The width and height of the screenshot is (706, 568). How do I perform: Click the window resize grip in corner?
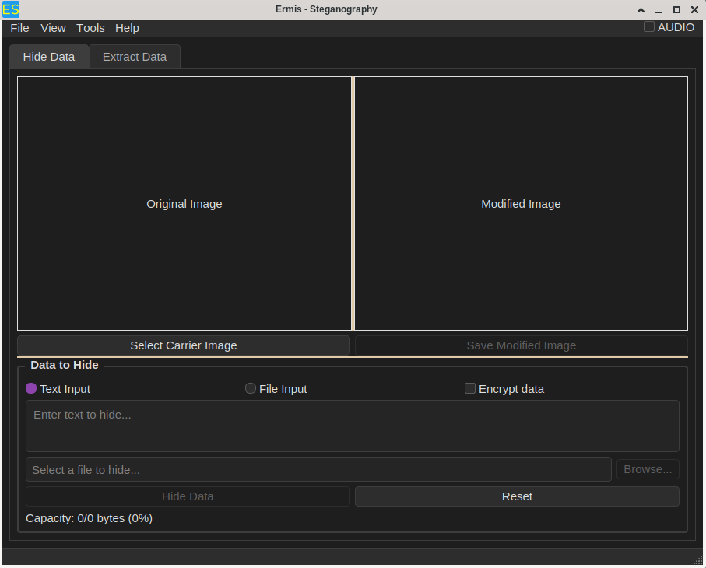pyautogui.click(x=697, y=559)
